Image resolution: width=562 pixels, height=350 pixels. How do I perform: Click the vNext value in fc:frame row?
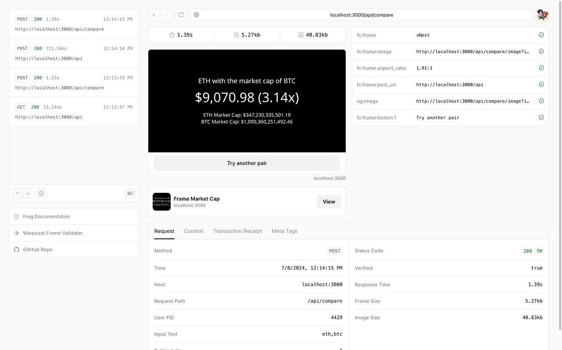(423, 35)
